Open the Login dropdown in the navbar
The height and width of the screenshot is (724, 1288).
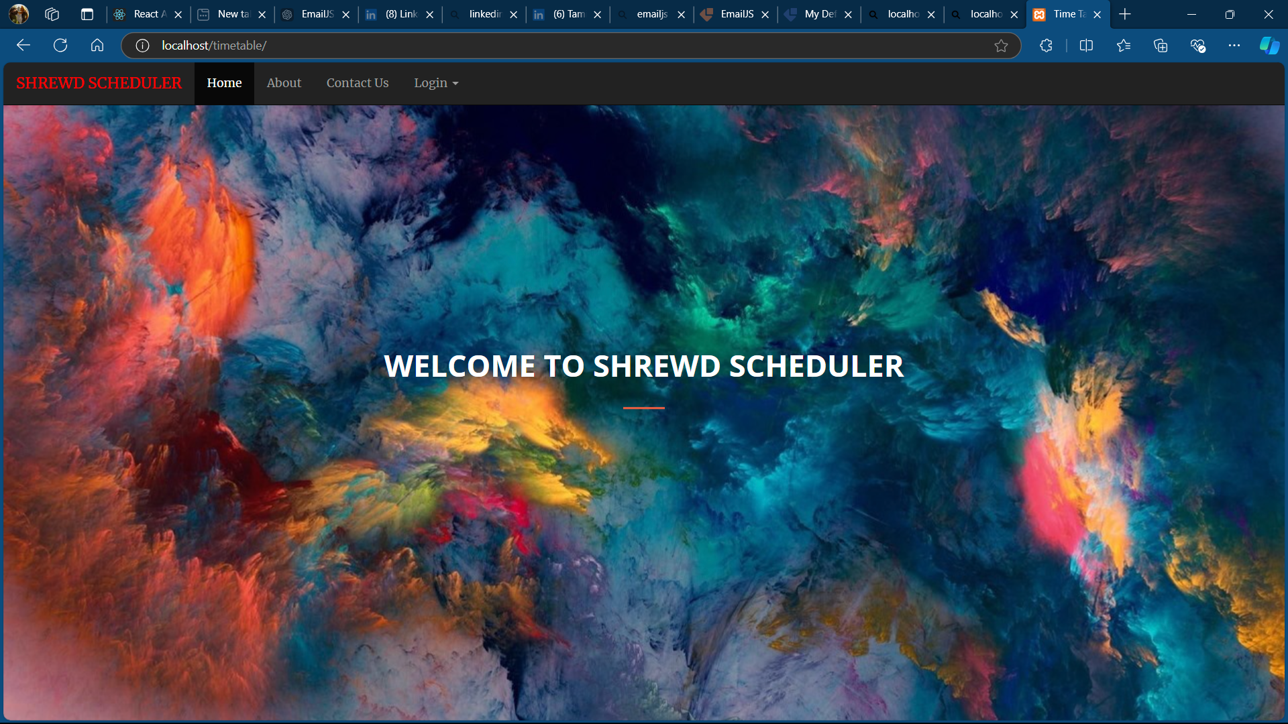(436, 83)
